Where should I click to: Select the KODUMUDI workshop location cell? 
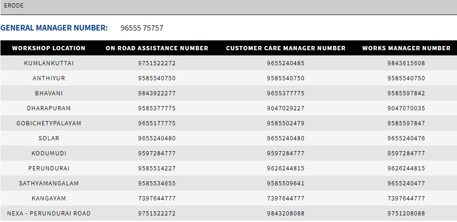[x=49, y=153]
